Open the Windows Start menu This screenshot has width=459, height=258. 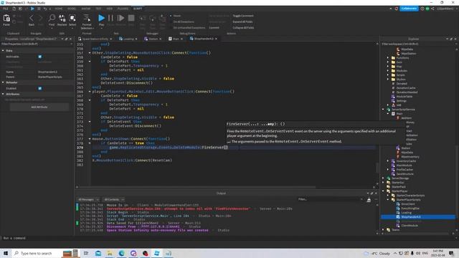point(6,253)
